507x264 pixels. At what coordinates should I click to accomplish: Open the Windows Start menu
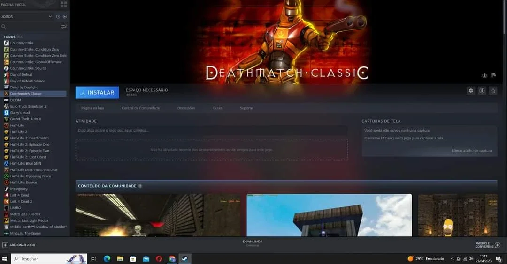tap(5, 258)
